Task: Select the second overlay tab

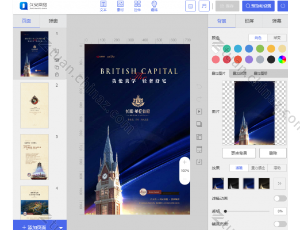Action: point(240,73)
